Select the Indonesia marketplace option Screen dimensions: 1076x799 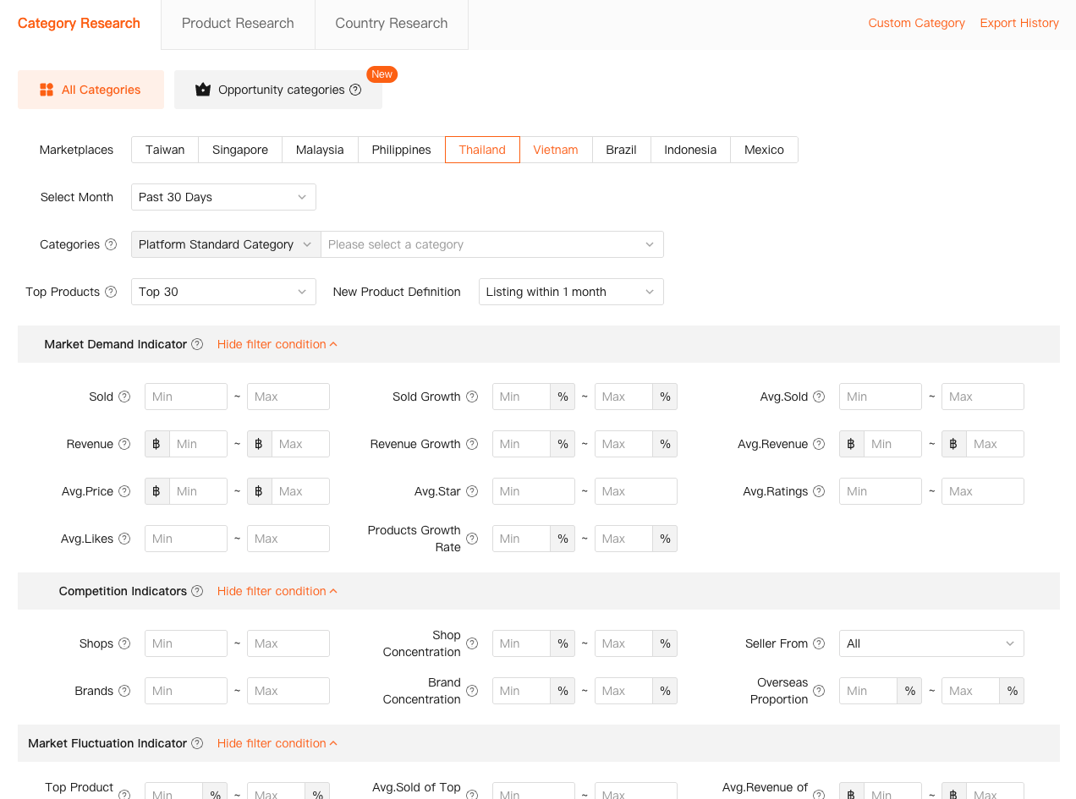pyautogui.click(x=690, y=150)
